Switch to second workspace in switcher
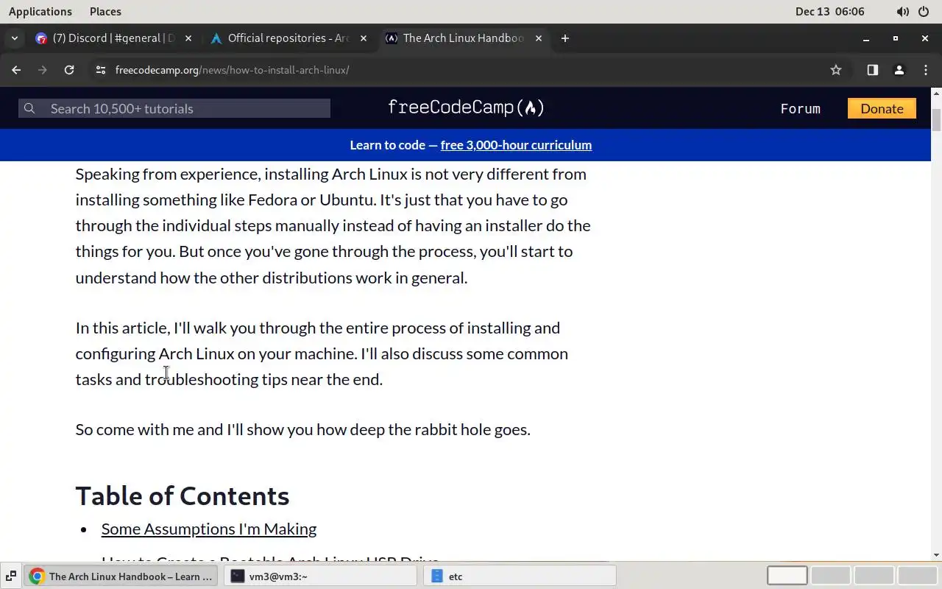The image size is (942, 589). pos(830,576)
